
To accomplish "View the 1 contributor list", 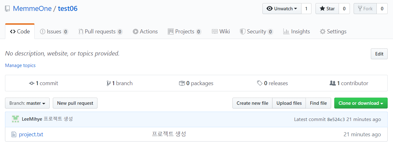I will coord(349,83).
